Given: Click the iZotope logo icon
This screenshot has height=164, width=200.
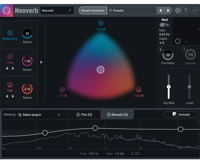Looking at the screenshot, I should 195,10.
